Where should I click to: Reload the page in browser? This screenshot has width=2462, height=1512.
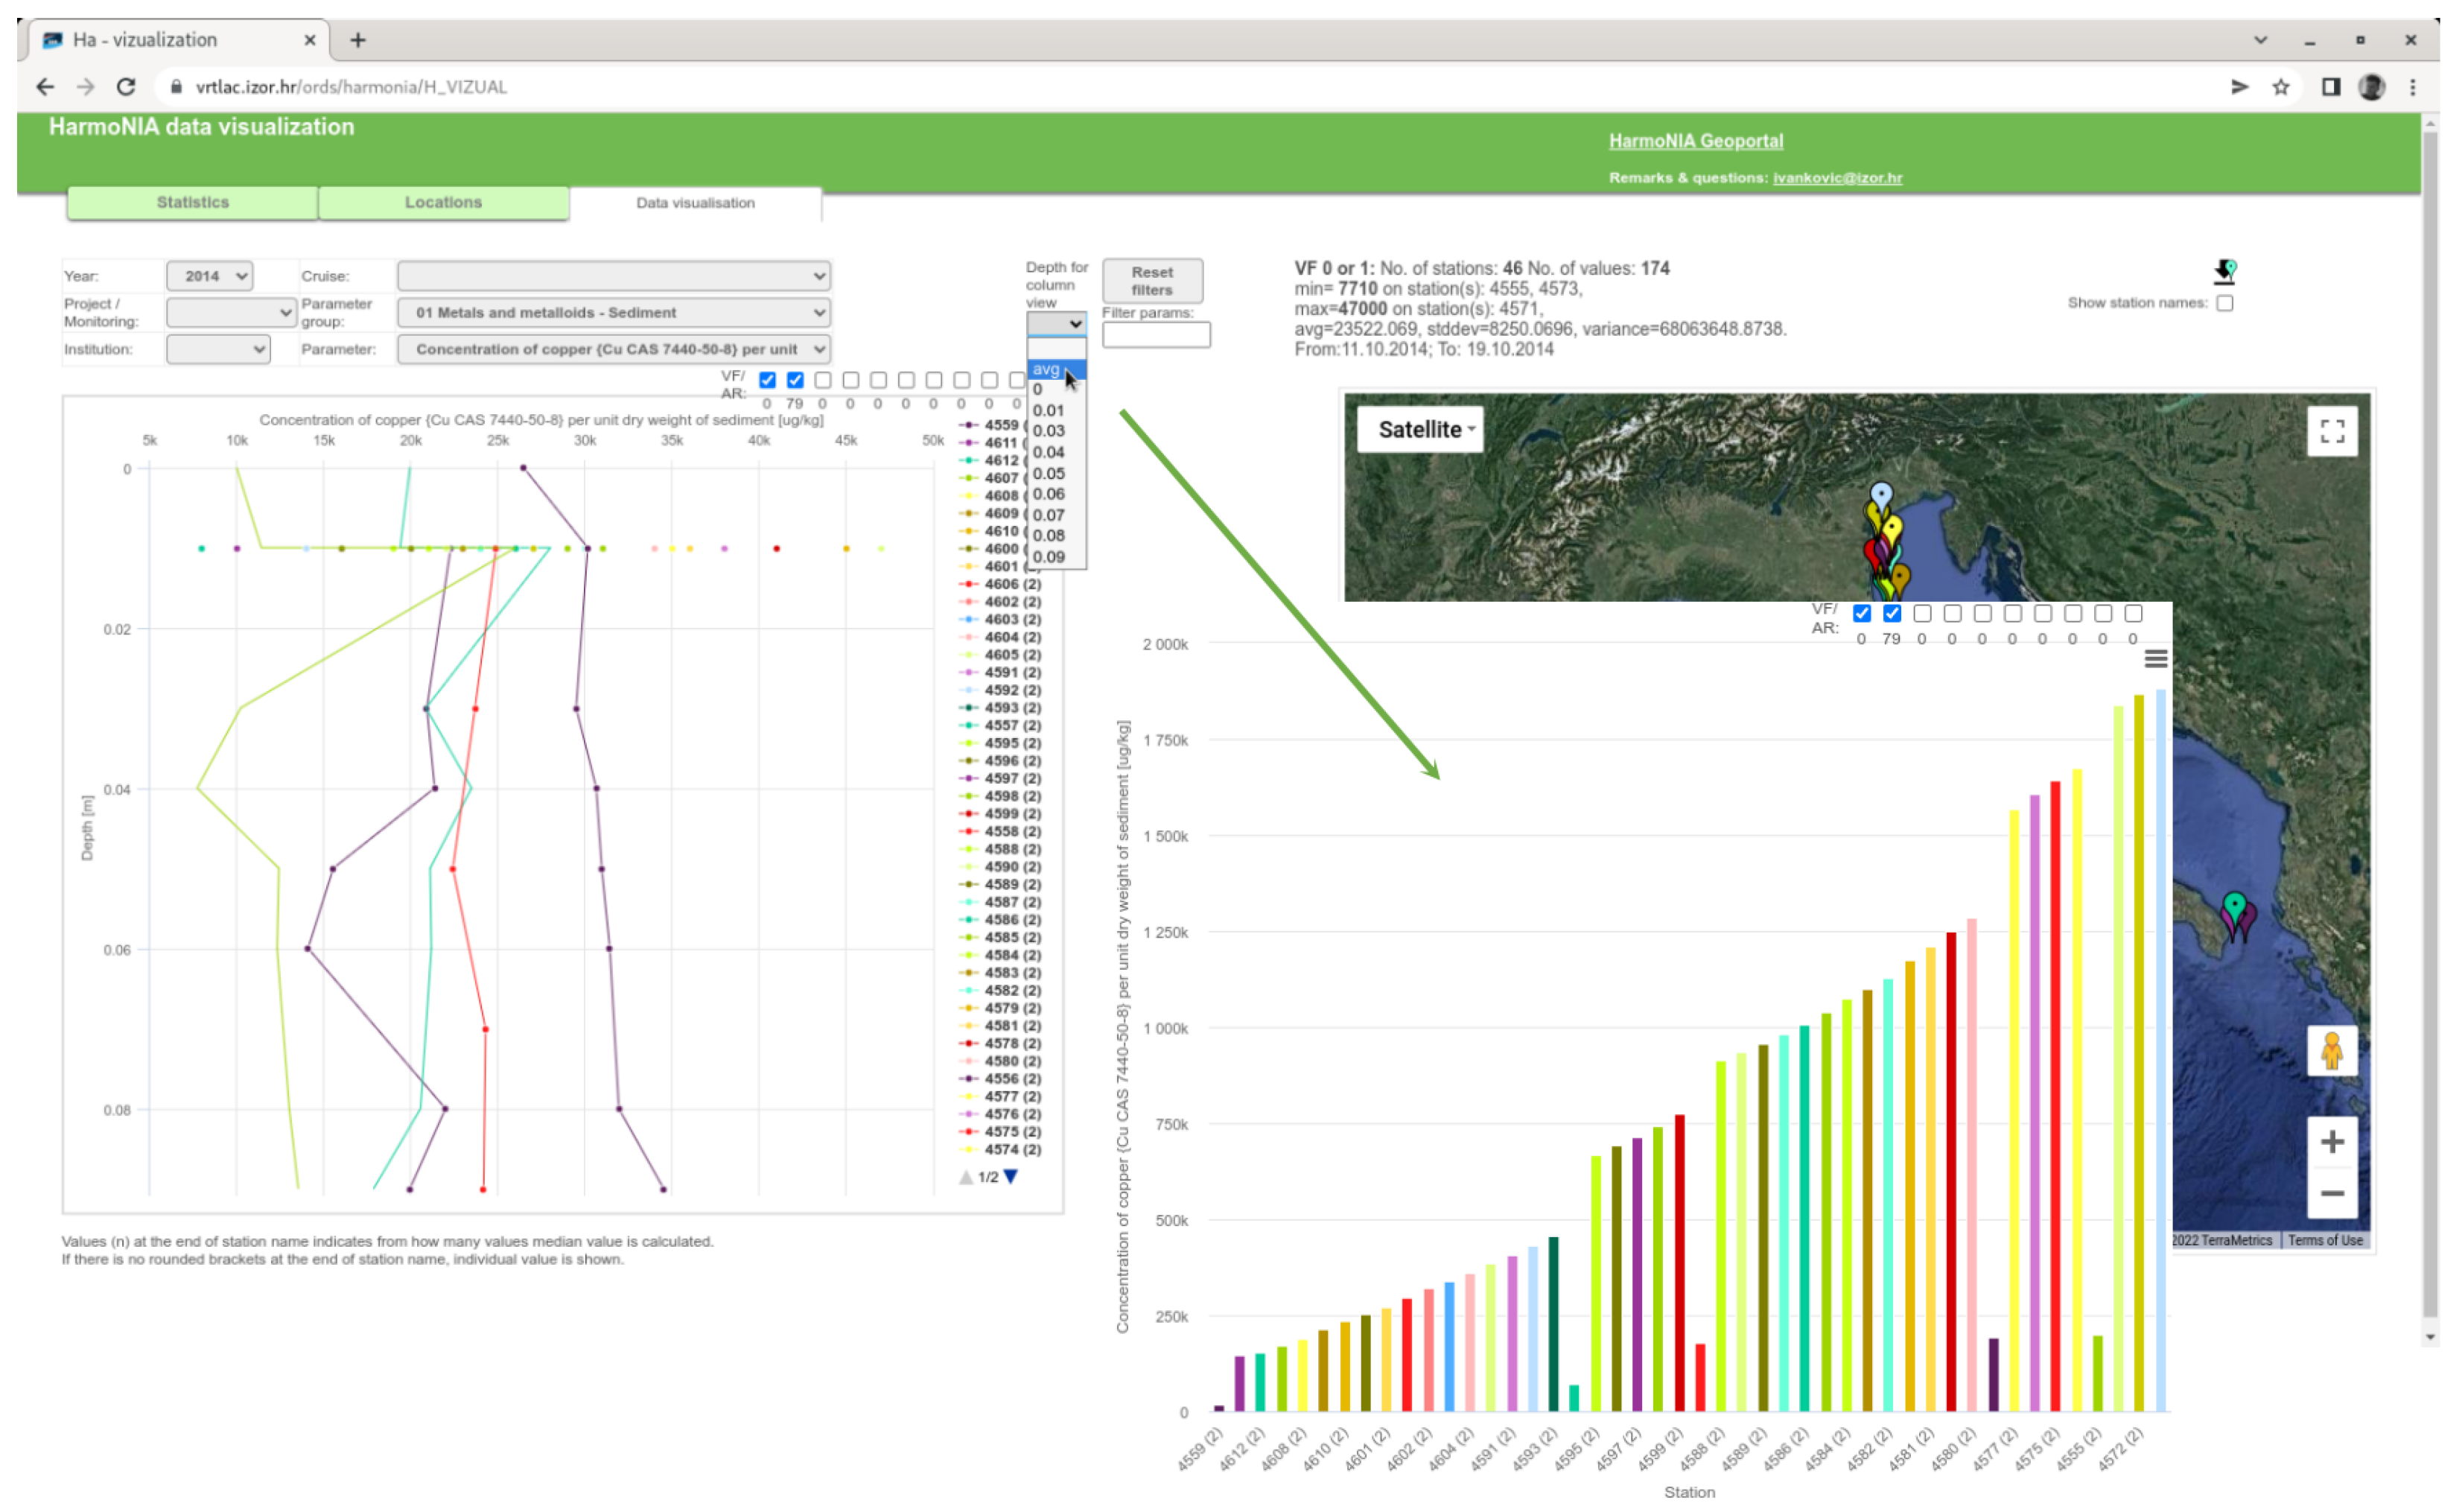[x=126, y=87]
